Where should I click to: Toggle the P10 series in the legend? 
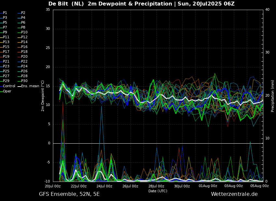tap(24, 32)
